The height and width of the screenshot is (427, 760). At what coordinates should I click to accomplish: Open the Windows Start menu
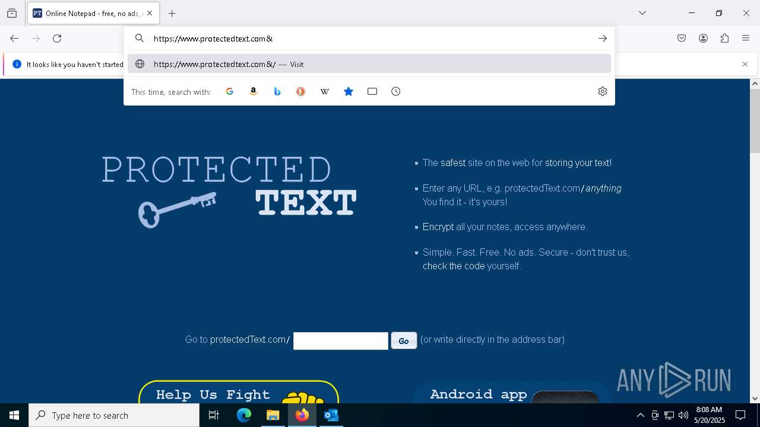pos(14,415)
